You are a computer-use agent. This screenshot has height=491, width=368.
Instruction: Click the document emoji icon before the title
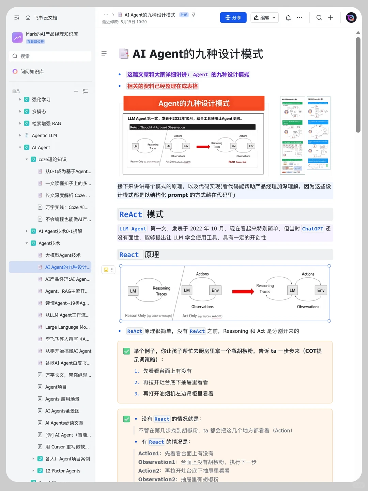tap(124, 54)
